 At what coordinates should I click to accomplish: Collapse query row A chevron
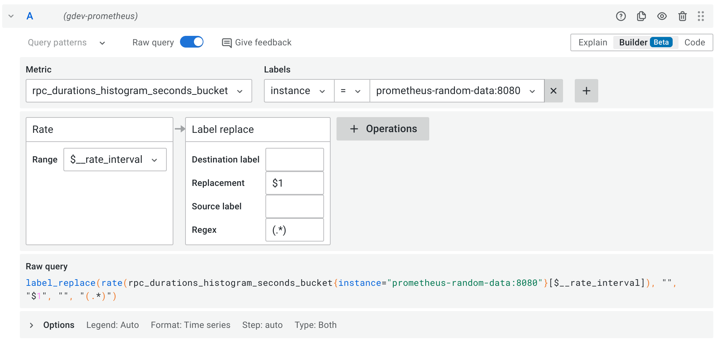(x=11, y=16)
